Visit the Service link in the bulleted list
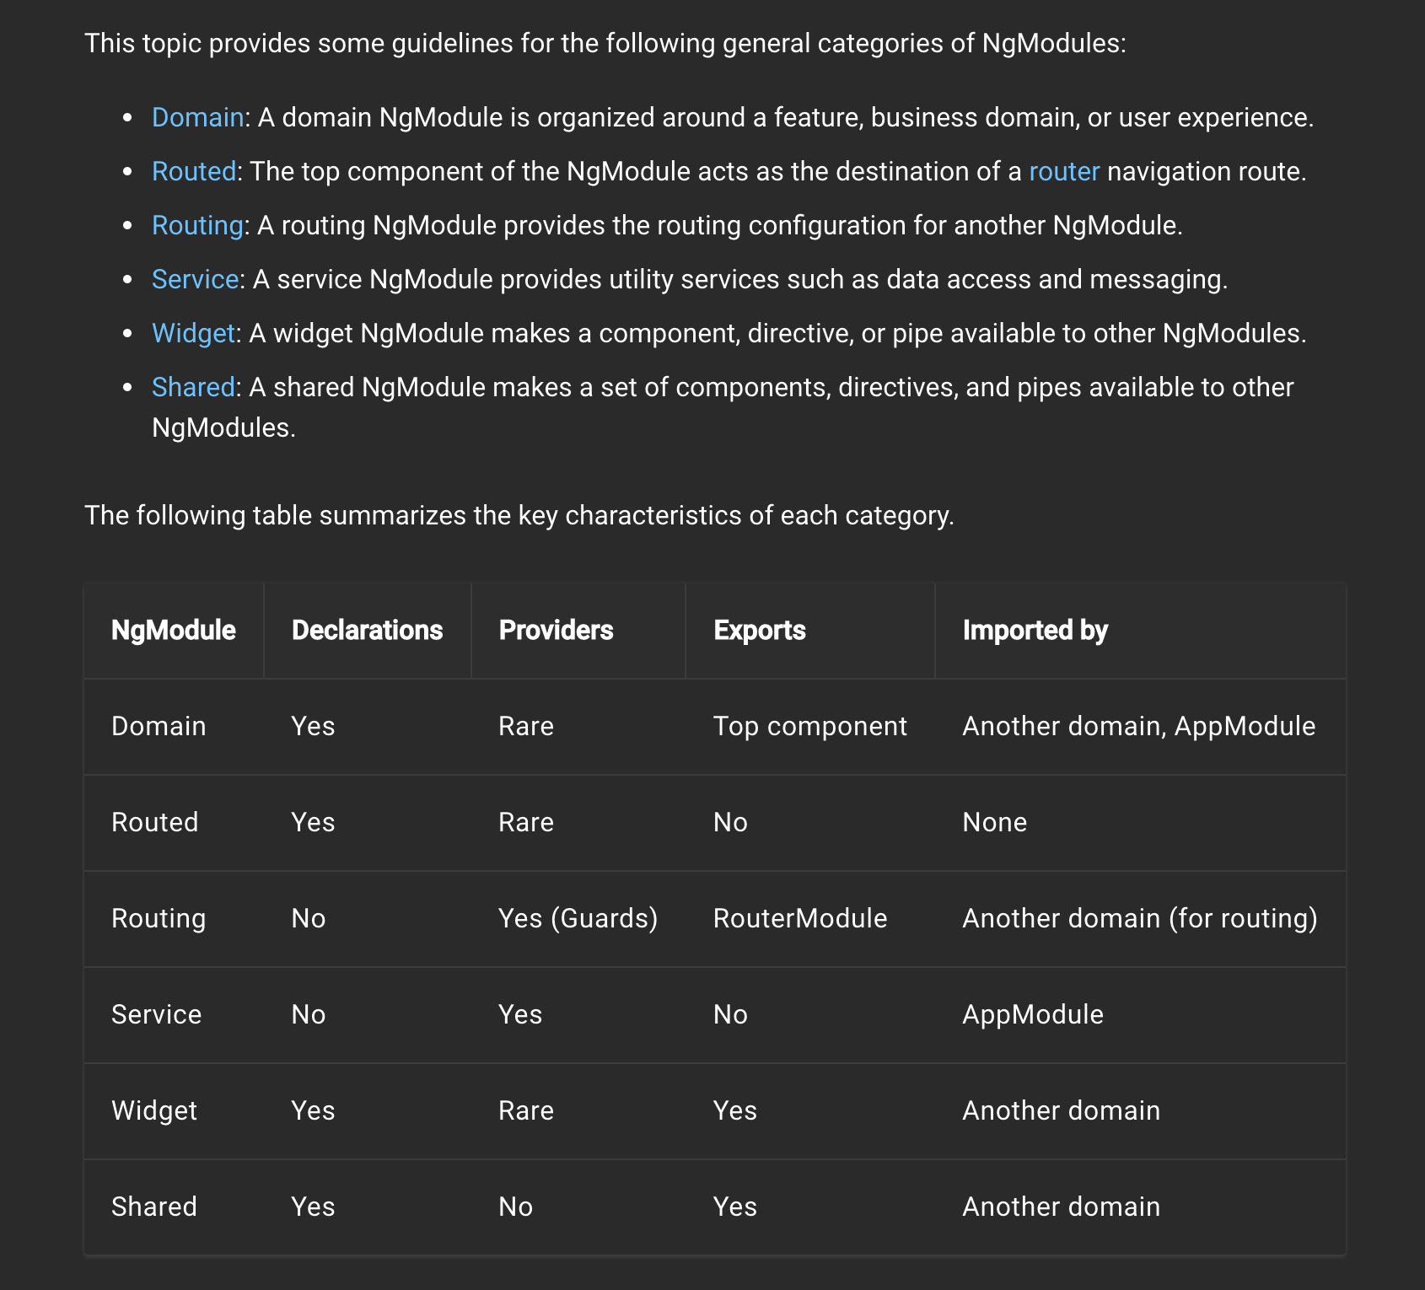1425x1290 pixels. pyautogui.click(x=195, y=279)
